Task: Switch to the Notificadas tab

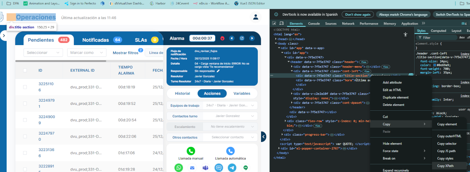Action: click(102, 40)
